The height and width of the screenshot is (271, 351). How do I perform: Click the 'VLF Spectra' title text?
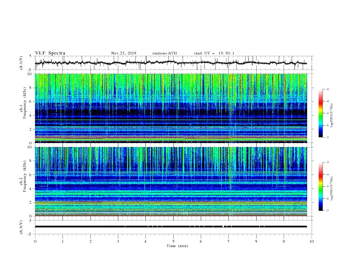[x=50, y=53]
